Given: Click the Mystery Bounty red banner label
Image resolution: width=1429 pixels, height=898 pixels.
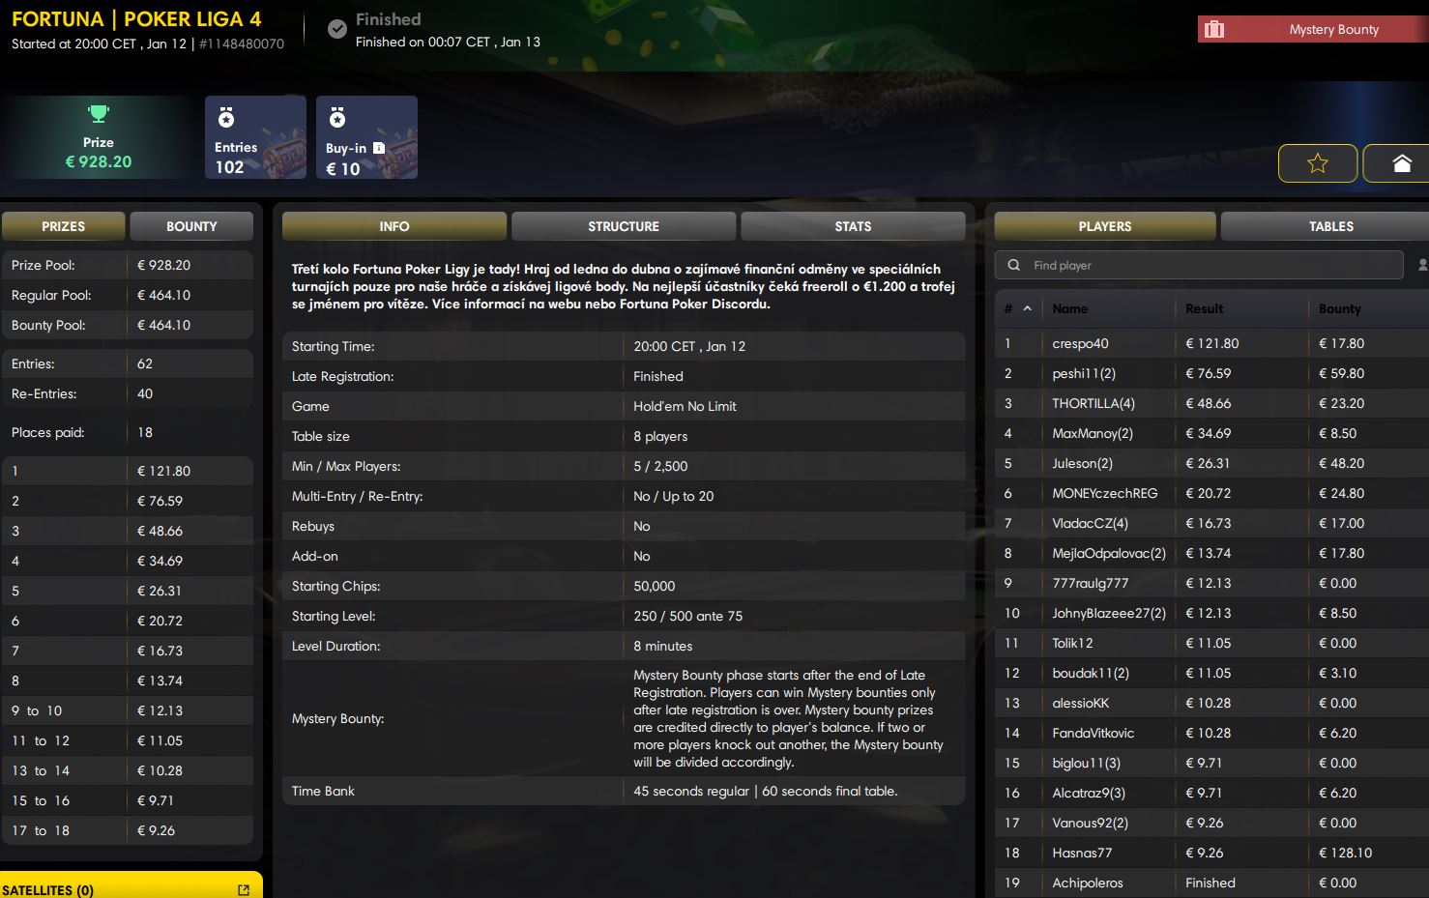Looking at the screenshot, I should [x=1333, y=30].
